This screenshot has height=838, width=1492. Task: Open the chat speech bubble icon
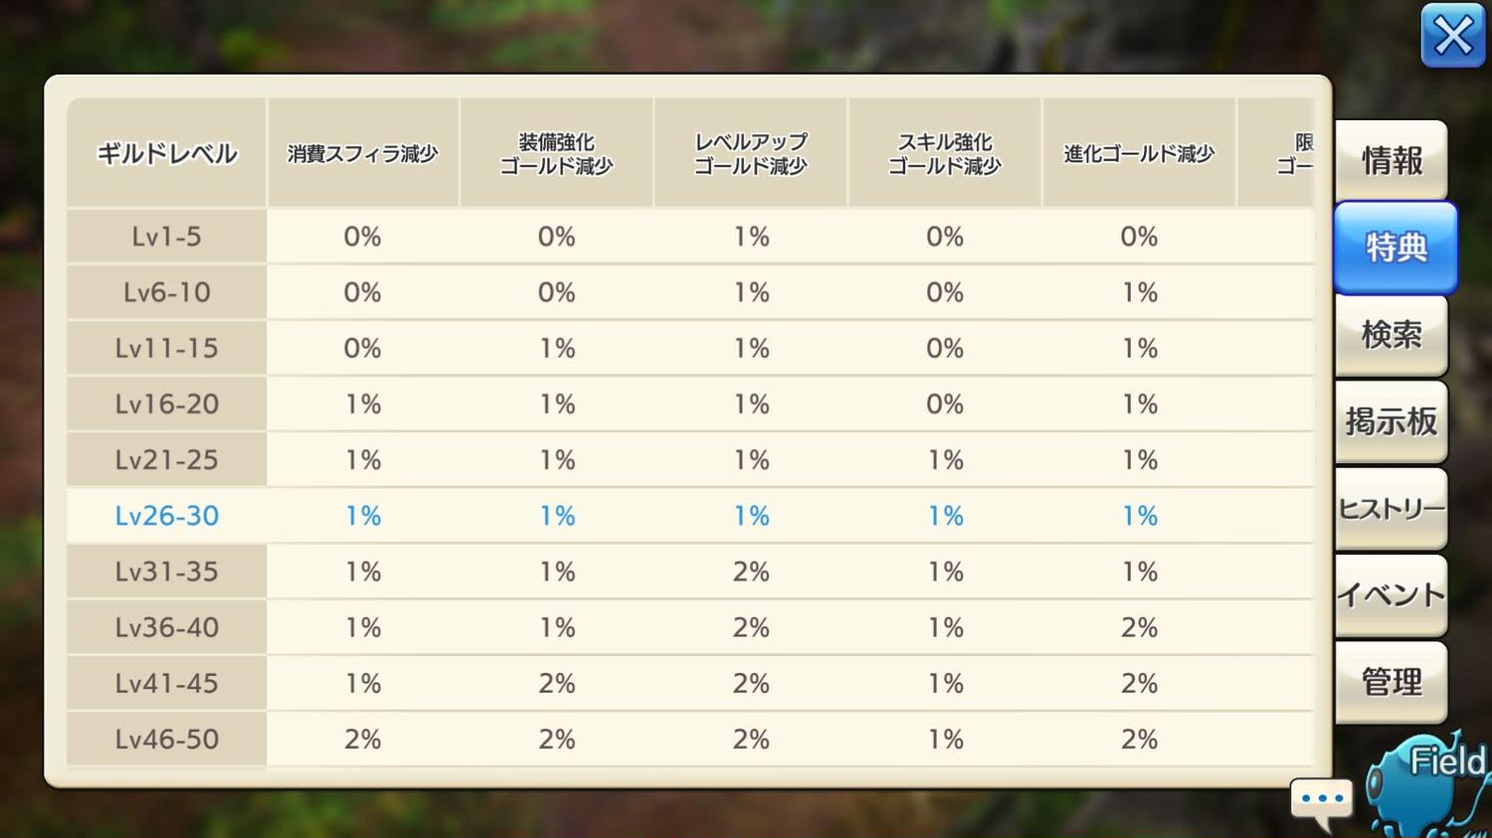click(x=1321, y=798)
